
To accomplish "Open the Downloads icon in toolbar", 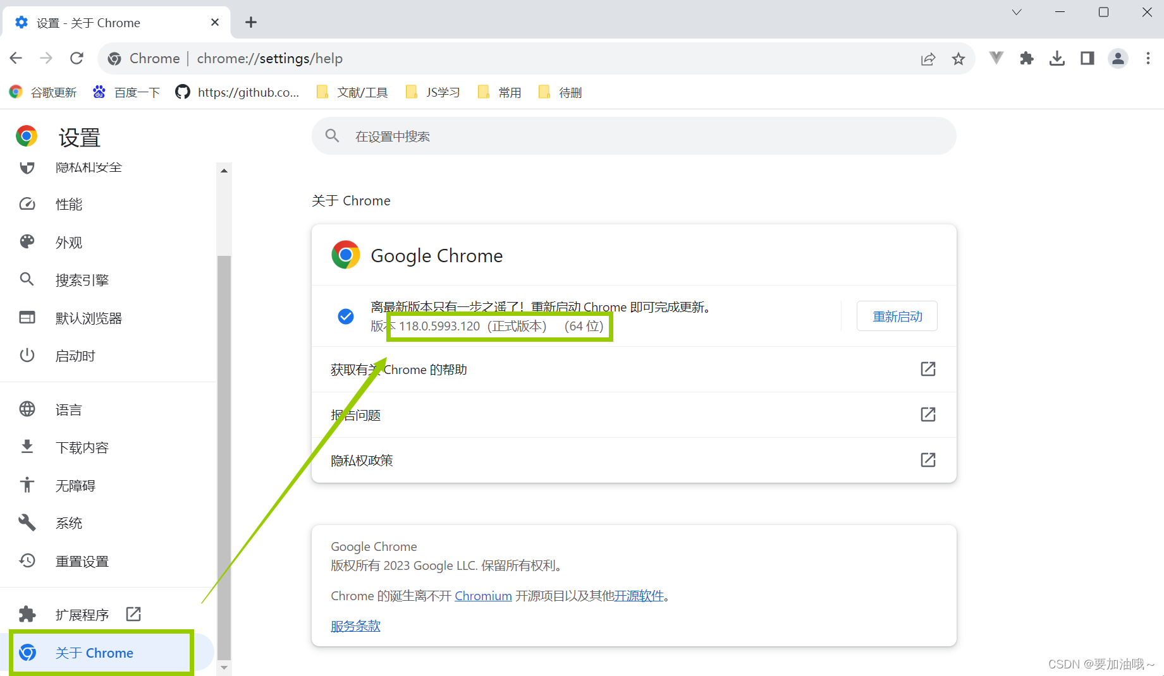I will (x=1057, y=58).
